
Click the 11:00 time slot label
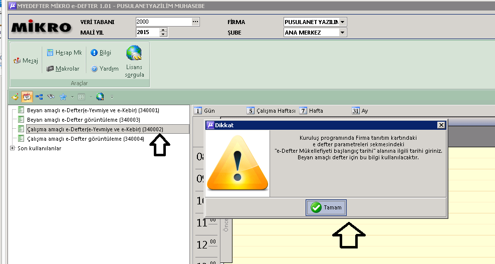coord(206,222)
